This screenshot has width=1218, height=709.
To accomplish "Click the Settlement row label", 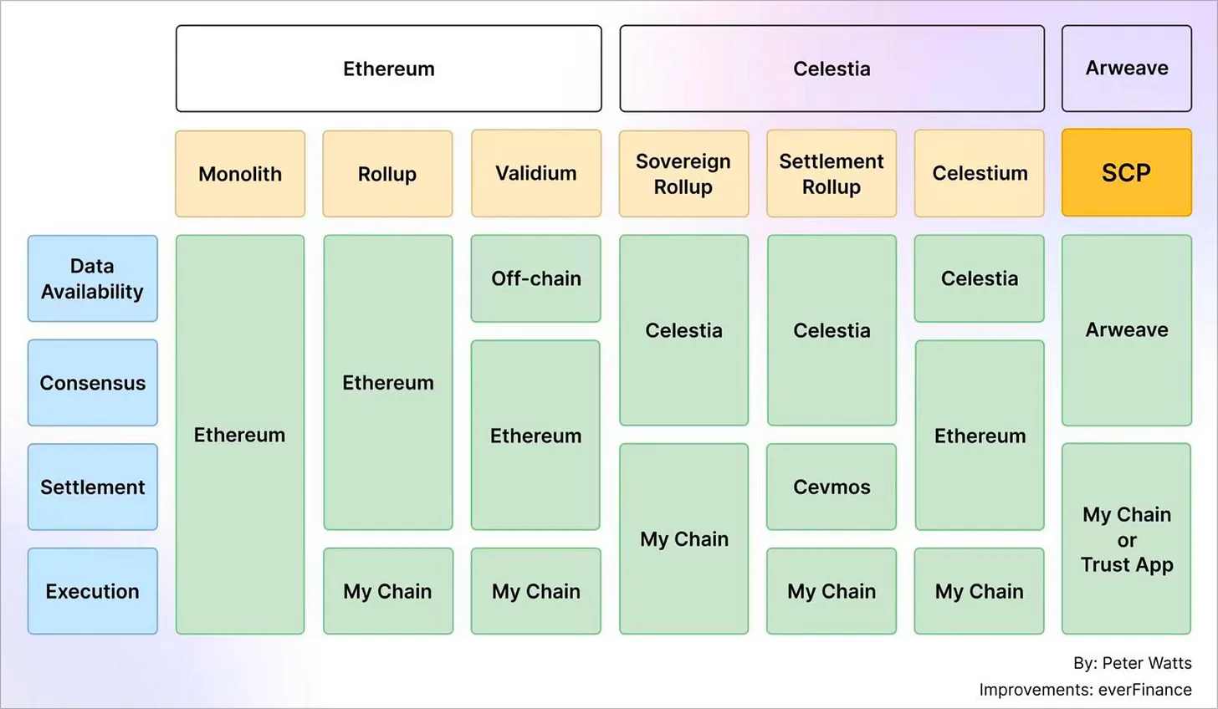I will pyautogui.click(x=93, y=487).
